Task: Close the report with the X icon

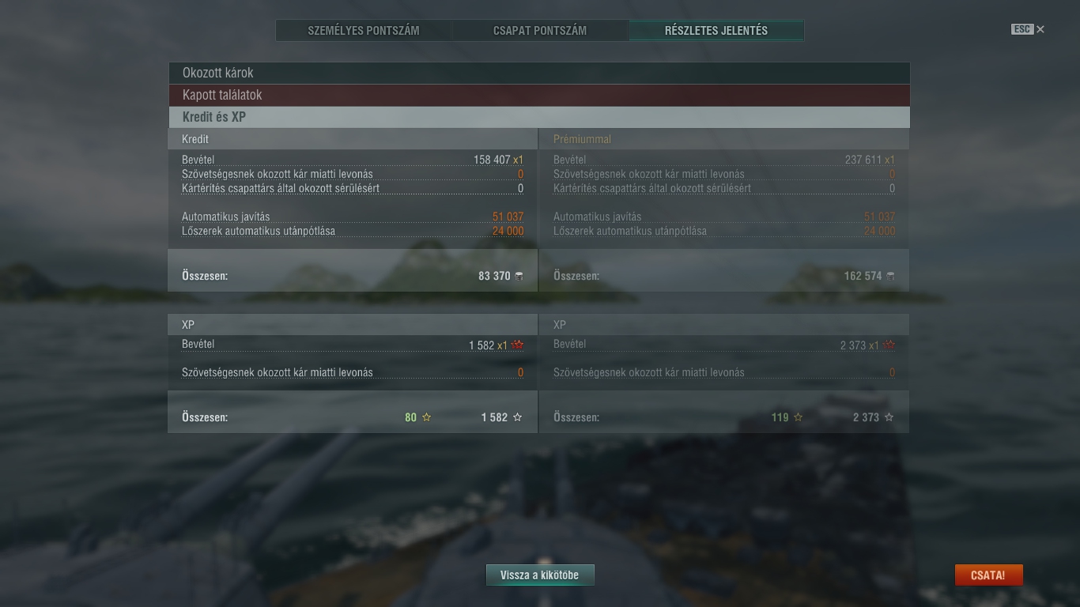Action: (1040, 29)
